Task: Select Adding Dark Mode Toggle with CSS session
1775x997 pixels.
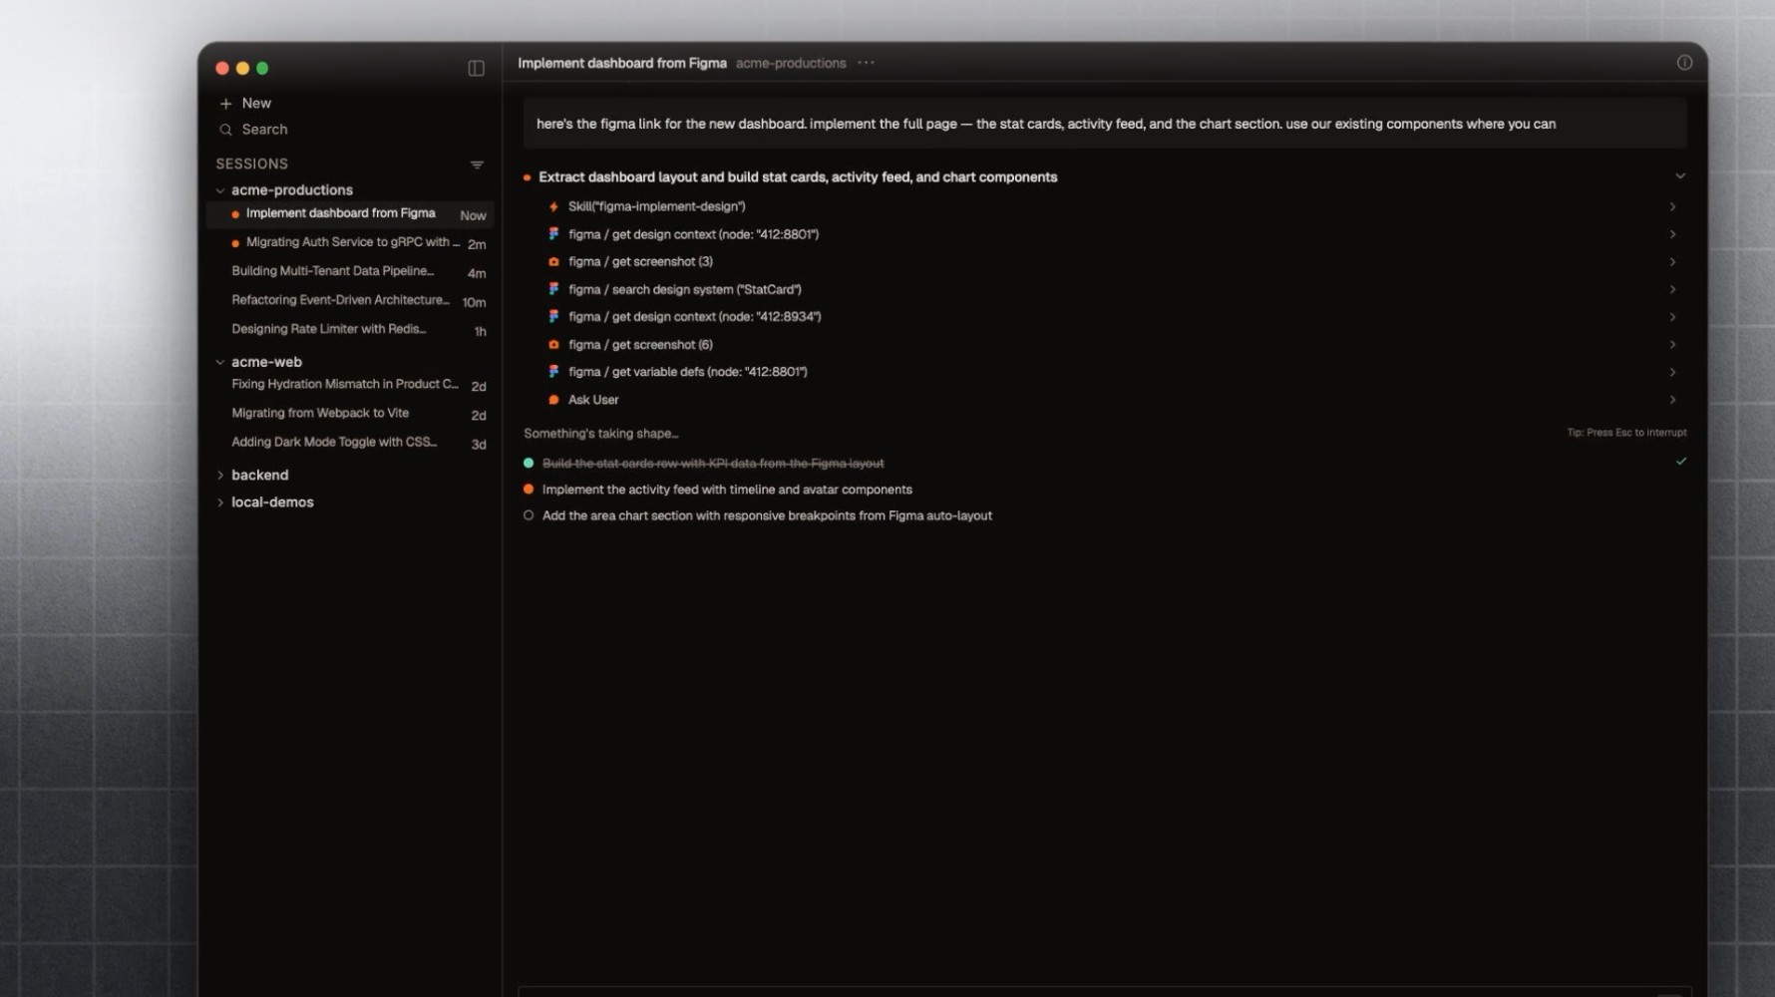Action: pos(350,443)
